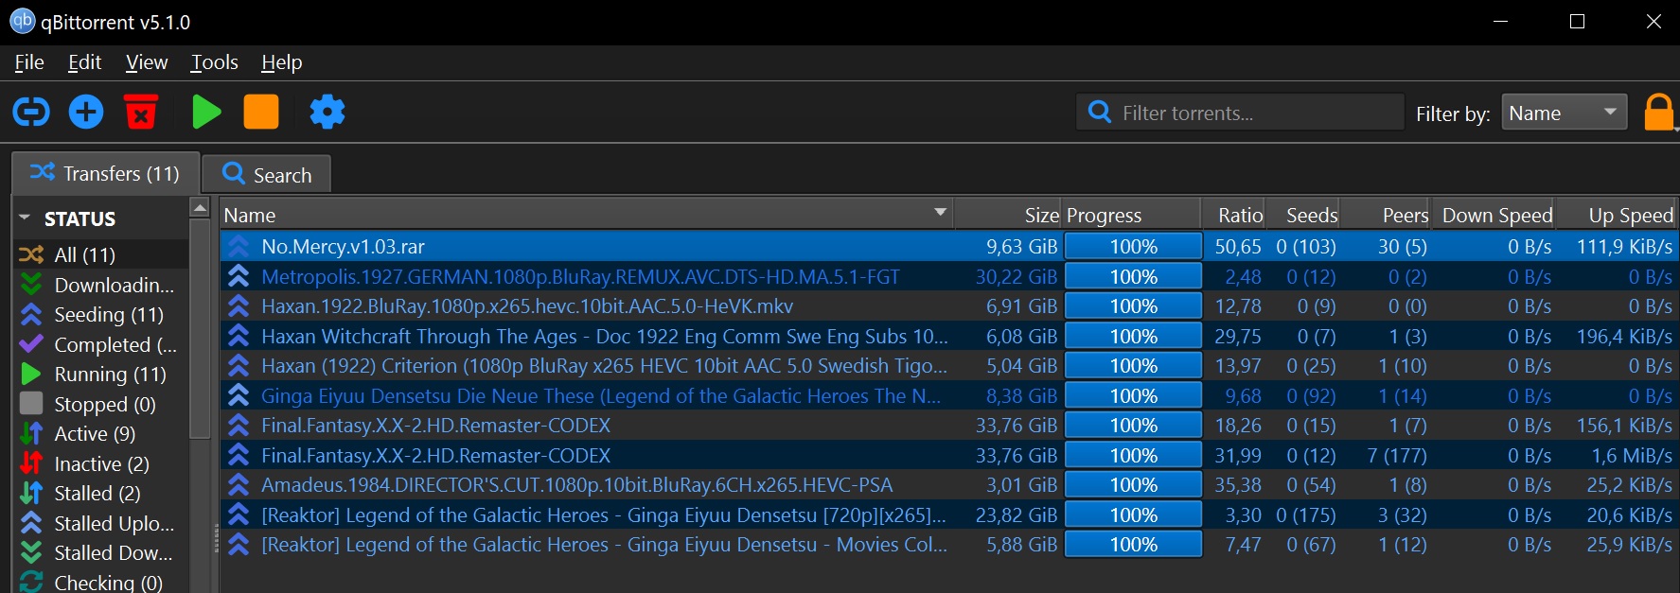
Task: Click the 0 (175) seeds value
Action: pos(1306,515)
